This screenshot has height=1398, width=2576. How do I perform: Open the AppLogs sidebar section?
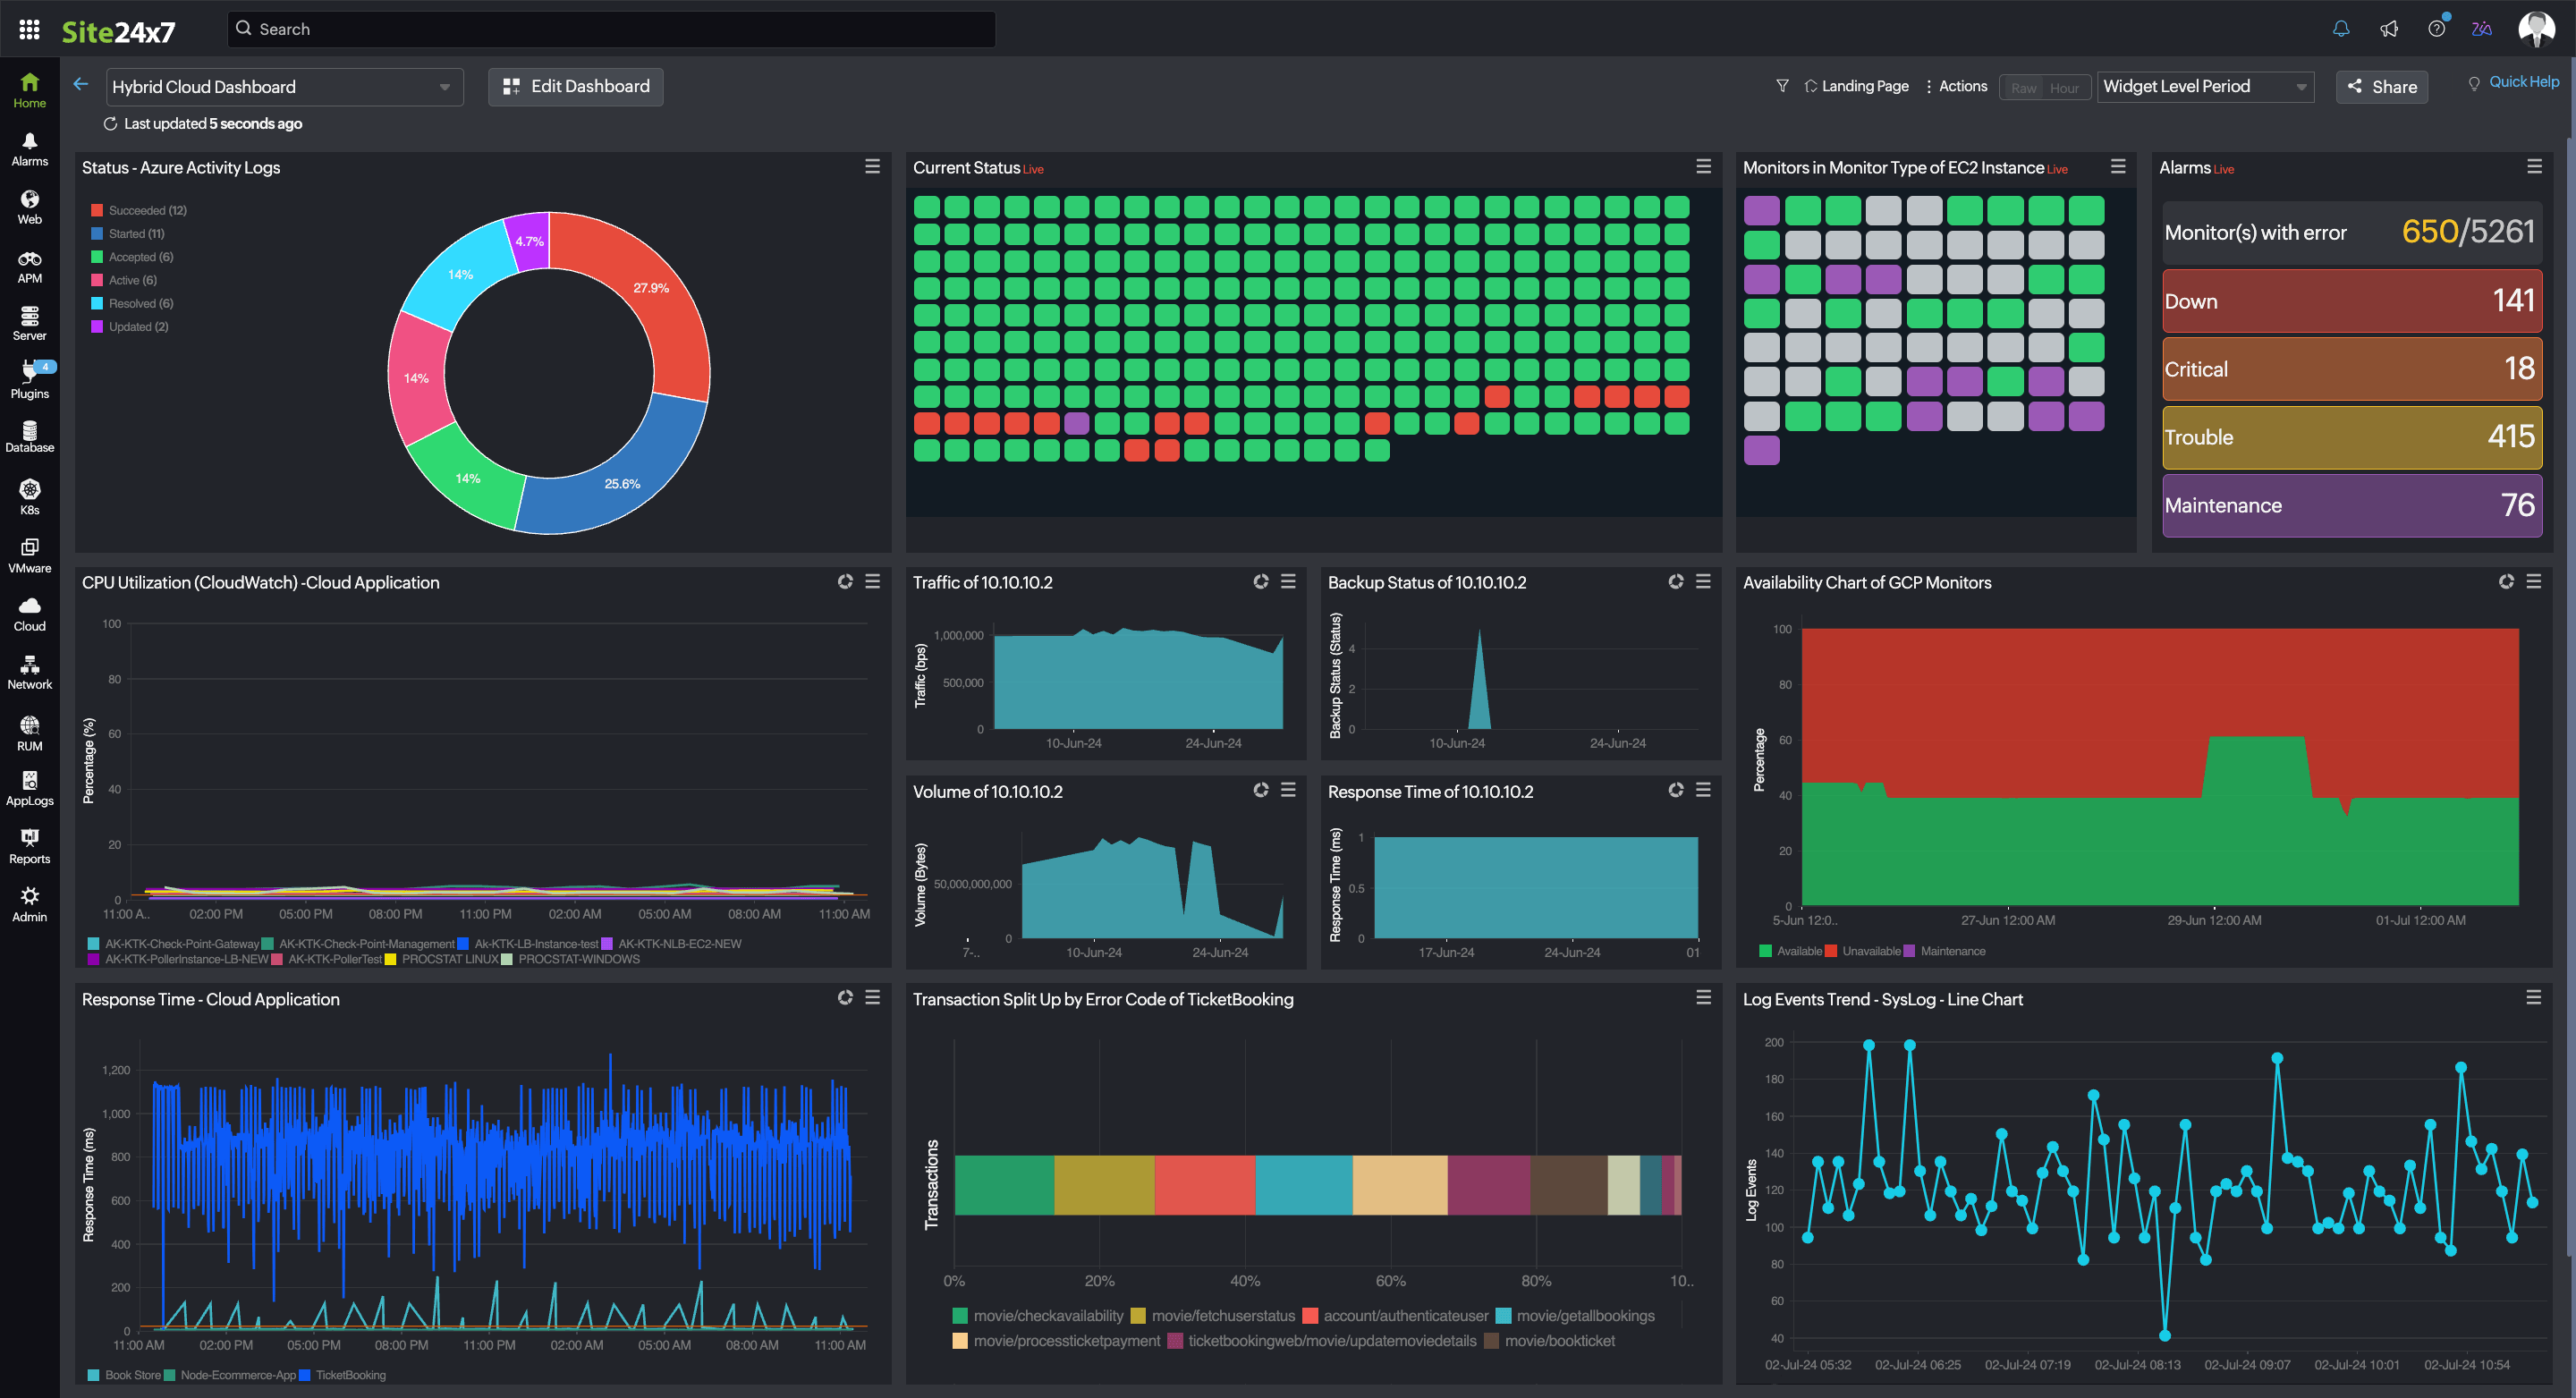pyautogui.click(x=29, y=788)
